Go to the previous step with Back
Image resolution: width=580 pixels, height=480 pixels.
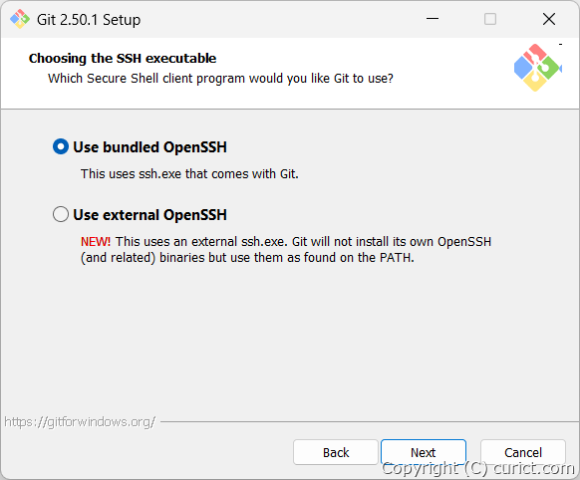click(336, 452)
